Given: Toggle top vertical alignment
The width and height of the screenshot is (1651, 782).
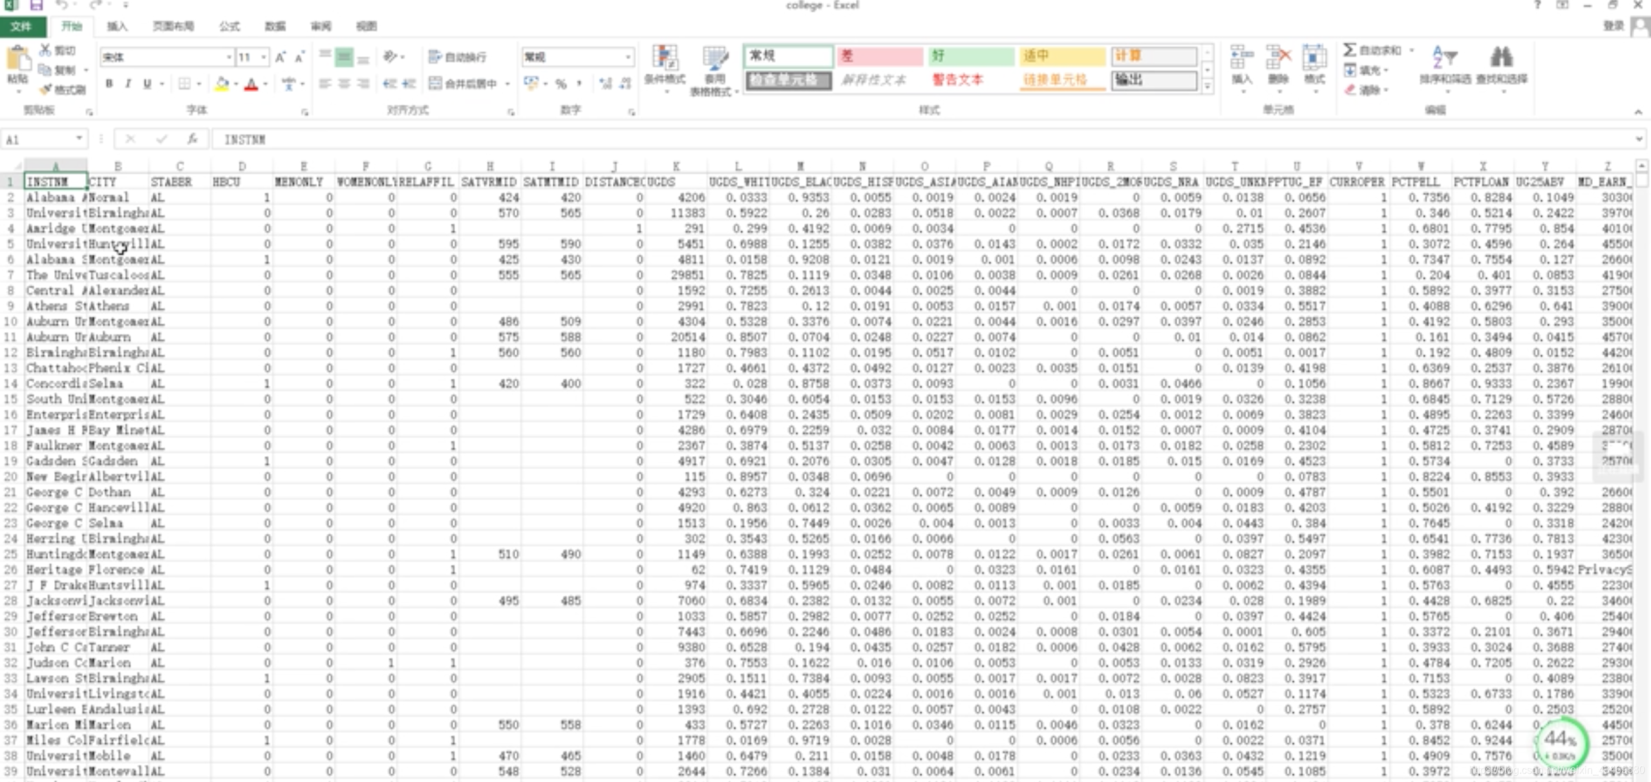Looking at the screenshot, I should click(x=325, y=57).
